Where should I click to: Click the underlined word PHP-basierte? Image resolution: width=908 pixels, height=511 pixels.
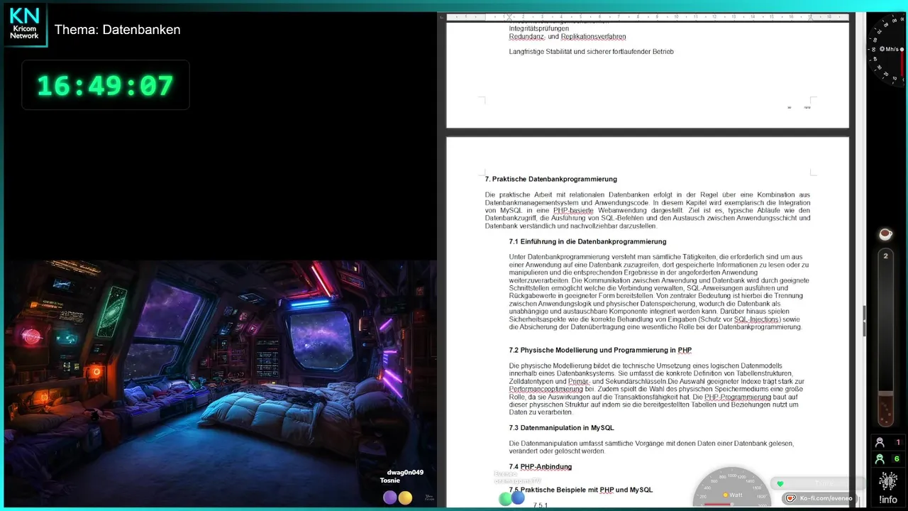pos(572,210)
